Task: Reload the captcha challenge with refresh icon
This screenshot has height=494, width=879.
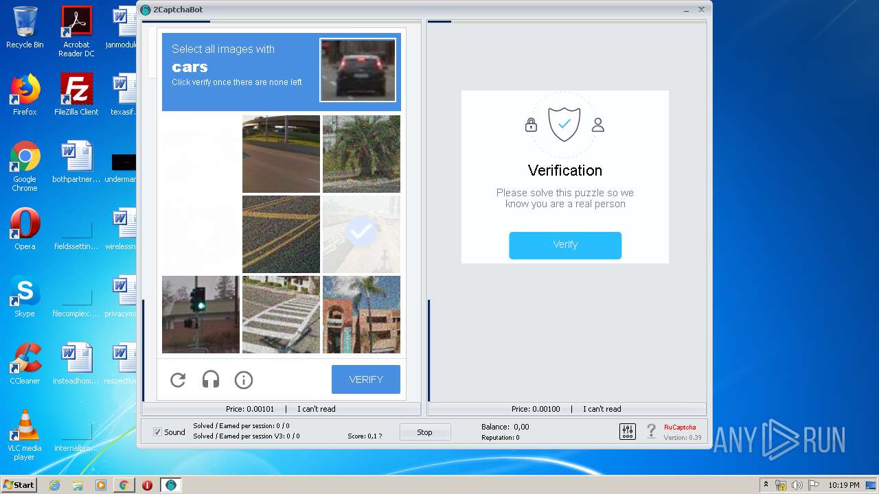Action: point(178,379)
